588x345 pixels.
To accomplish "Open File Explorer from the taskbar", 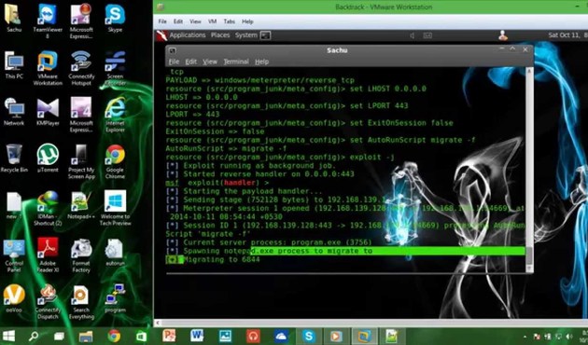I will (86, 336).
